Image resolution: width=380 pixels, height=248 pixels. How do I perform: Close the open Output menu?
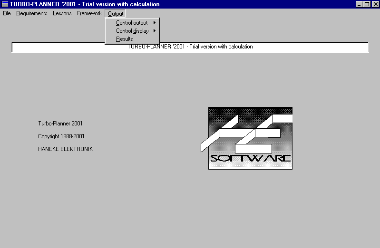116,14
